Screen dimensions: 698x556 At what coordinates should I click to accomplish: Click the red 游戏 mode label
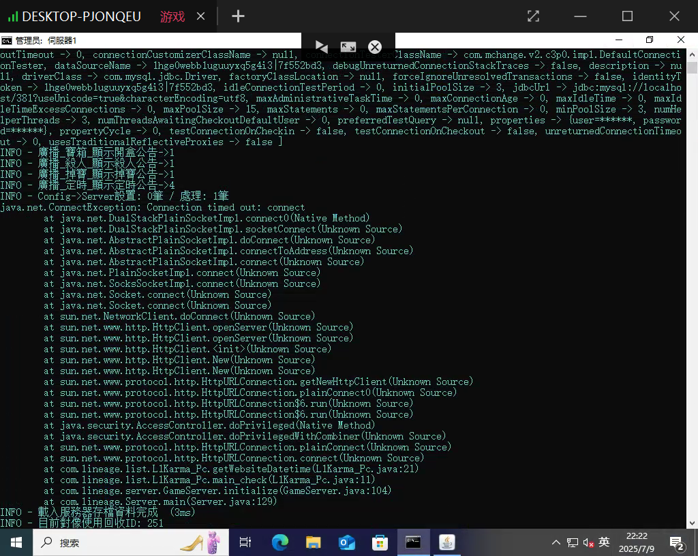point(172,17)
